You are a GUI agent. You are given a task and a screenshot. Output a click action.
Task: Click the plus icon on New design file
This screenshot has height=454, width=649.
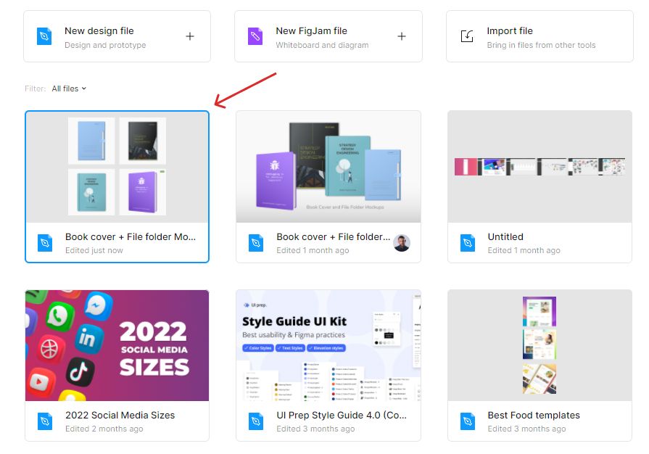tap(190, 36)
